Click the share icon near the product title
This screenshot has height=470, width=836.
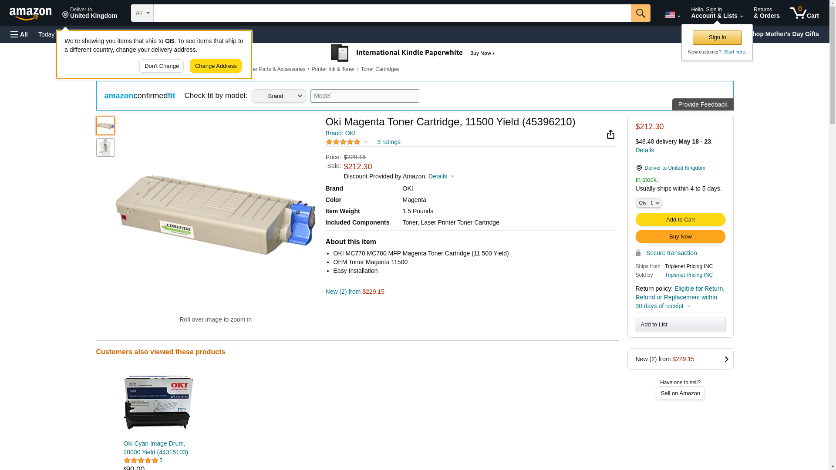pos(610,134)
